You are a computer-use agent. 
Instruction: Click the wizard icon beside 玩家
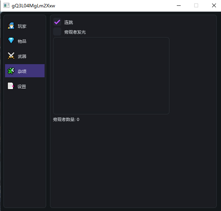coord(11,26)
